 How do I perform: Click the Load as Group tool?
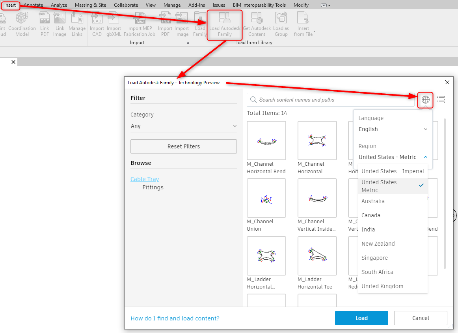click(281, 24)
